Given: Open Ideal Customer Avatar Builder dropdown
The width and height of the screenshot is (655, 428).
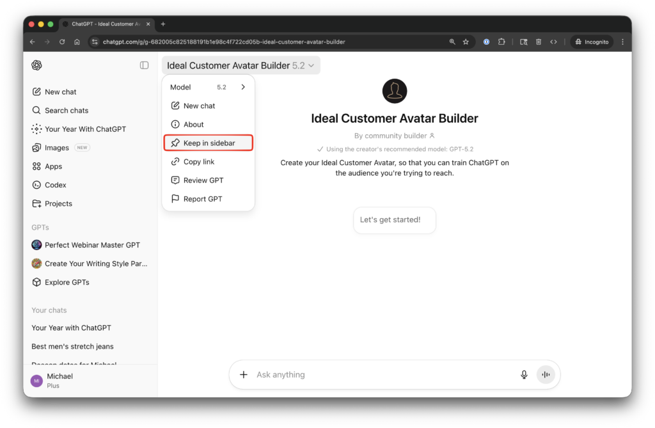Looking at the screenshot, I should tap(241, 65).
